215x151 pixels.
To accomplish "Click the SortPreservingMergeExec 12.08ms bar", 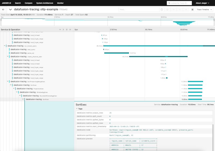I will point(195,81).
